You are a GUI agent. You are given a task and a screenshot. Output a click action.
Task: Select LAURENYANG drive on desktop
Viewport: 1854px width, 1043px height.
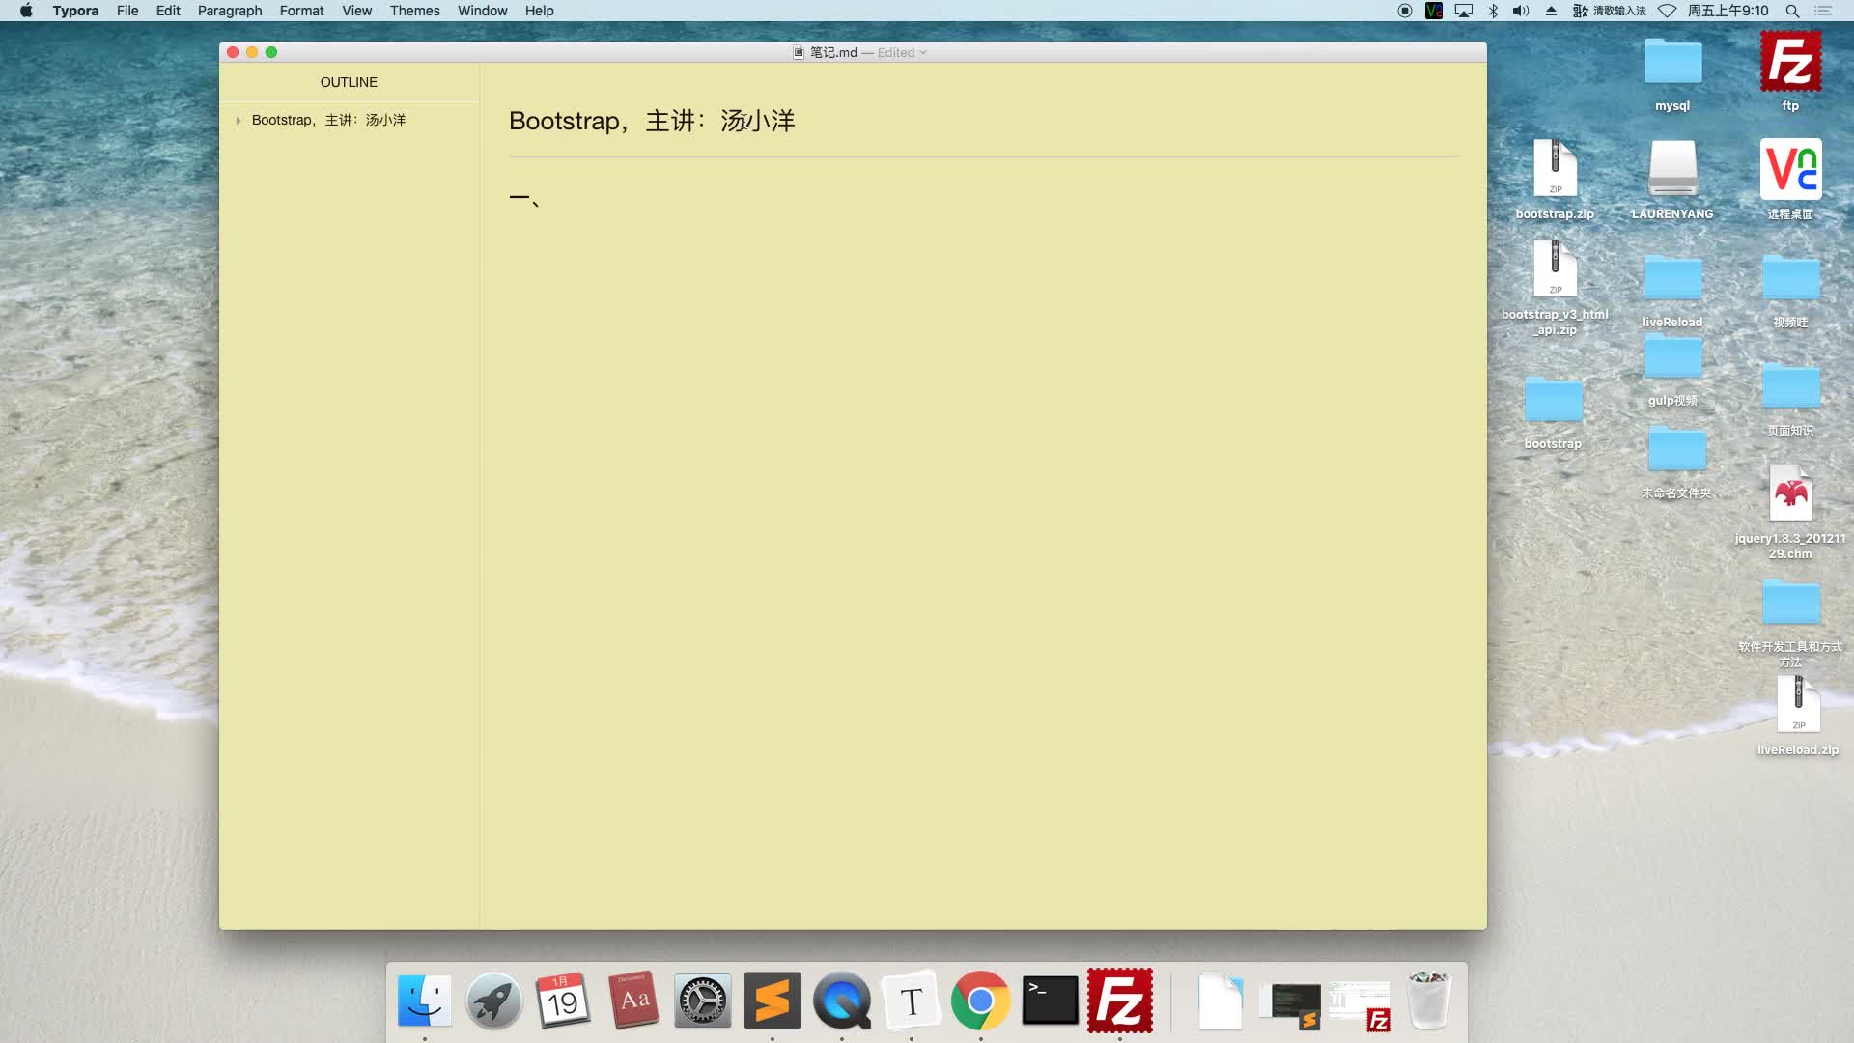point(1672,180)
